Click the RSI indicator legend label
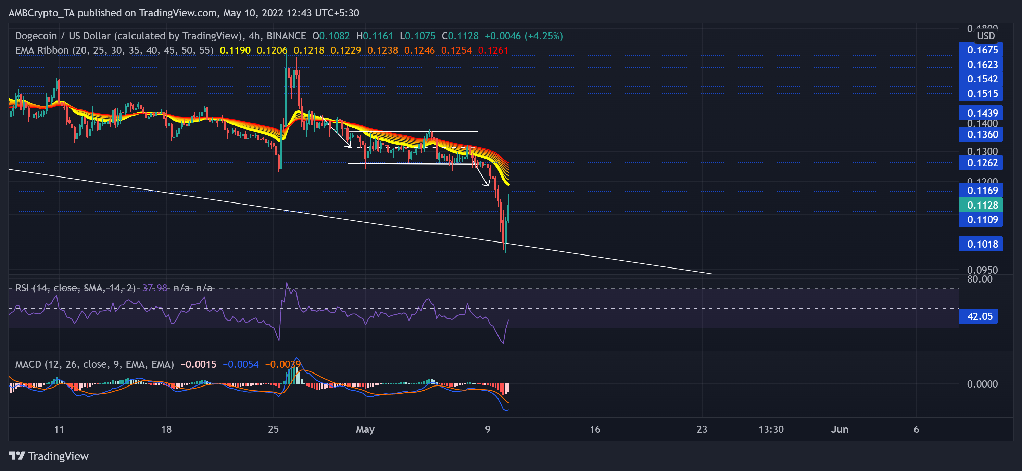Viewport: 1022px width, 471px height. click(x=75, y=288)
